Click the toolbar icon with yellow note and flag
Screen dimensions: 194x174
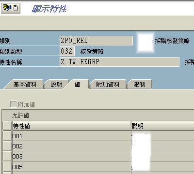point(7,8)
